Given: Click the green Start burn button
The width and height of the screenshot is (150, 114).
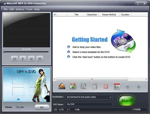Looking at the screenshot, I should point(127,100).
